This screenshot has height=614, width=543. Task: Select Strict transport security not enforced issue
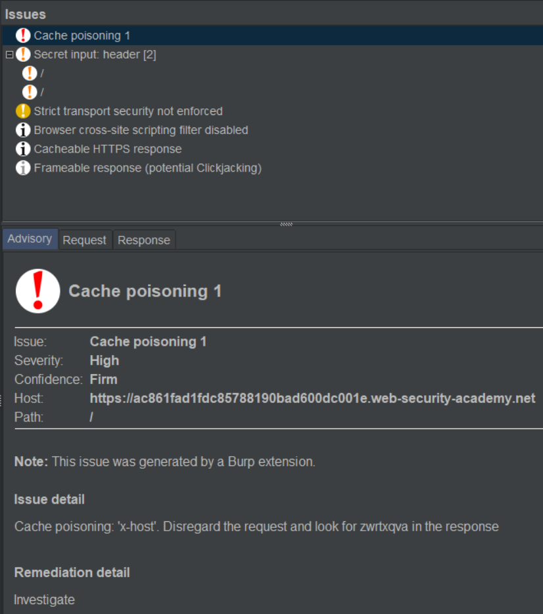[x=128, y=111]
